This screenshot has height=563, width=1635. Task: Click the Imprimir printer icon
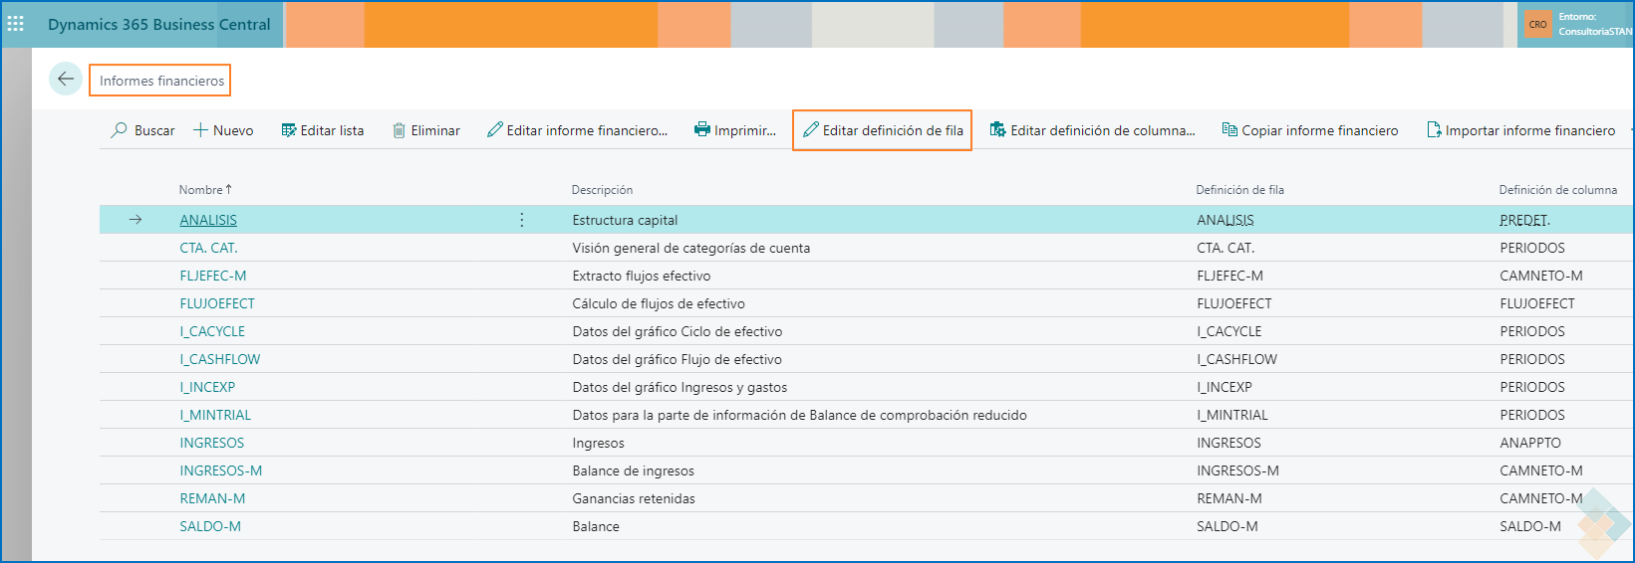tap(702, 130)
